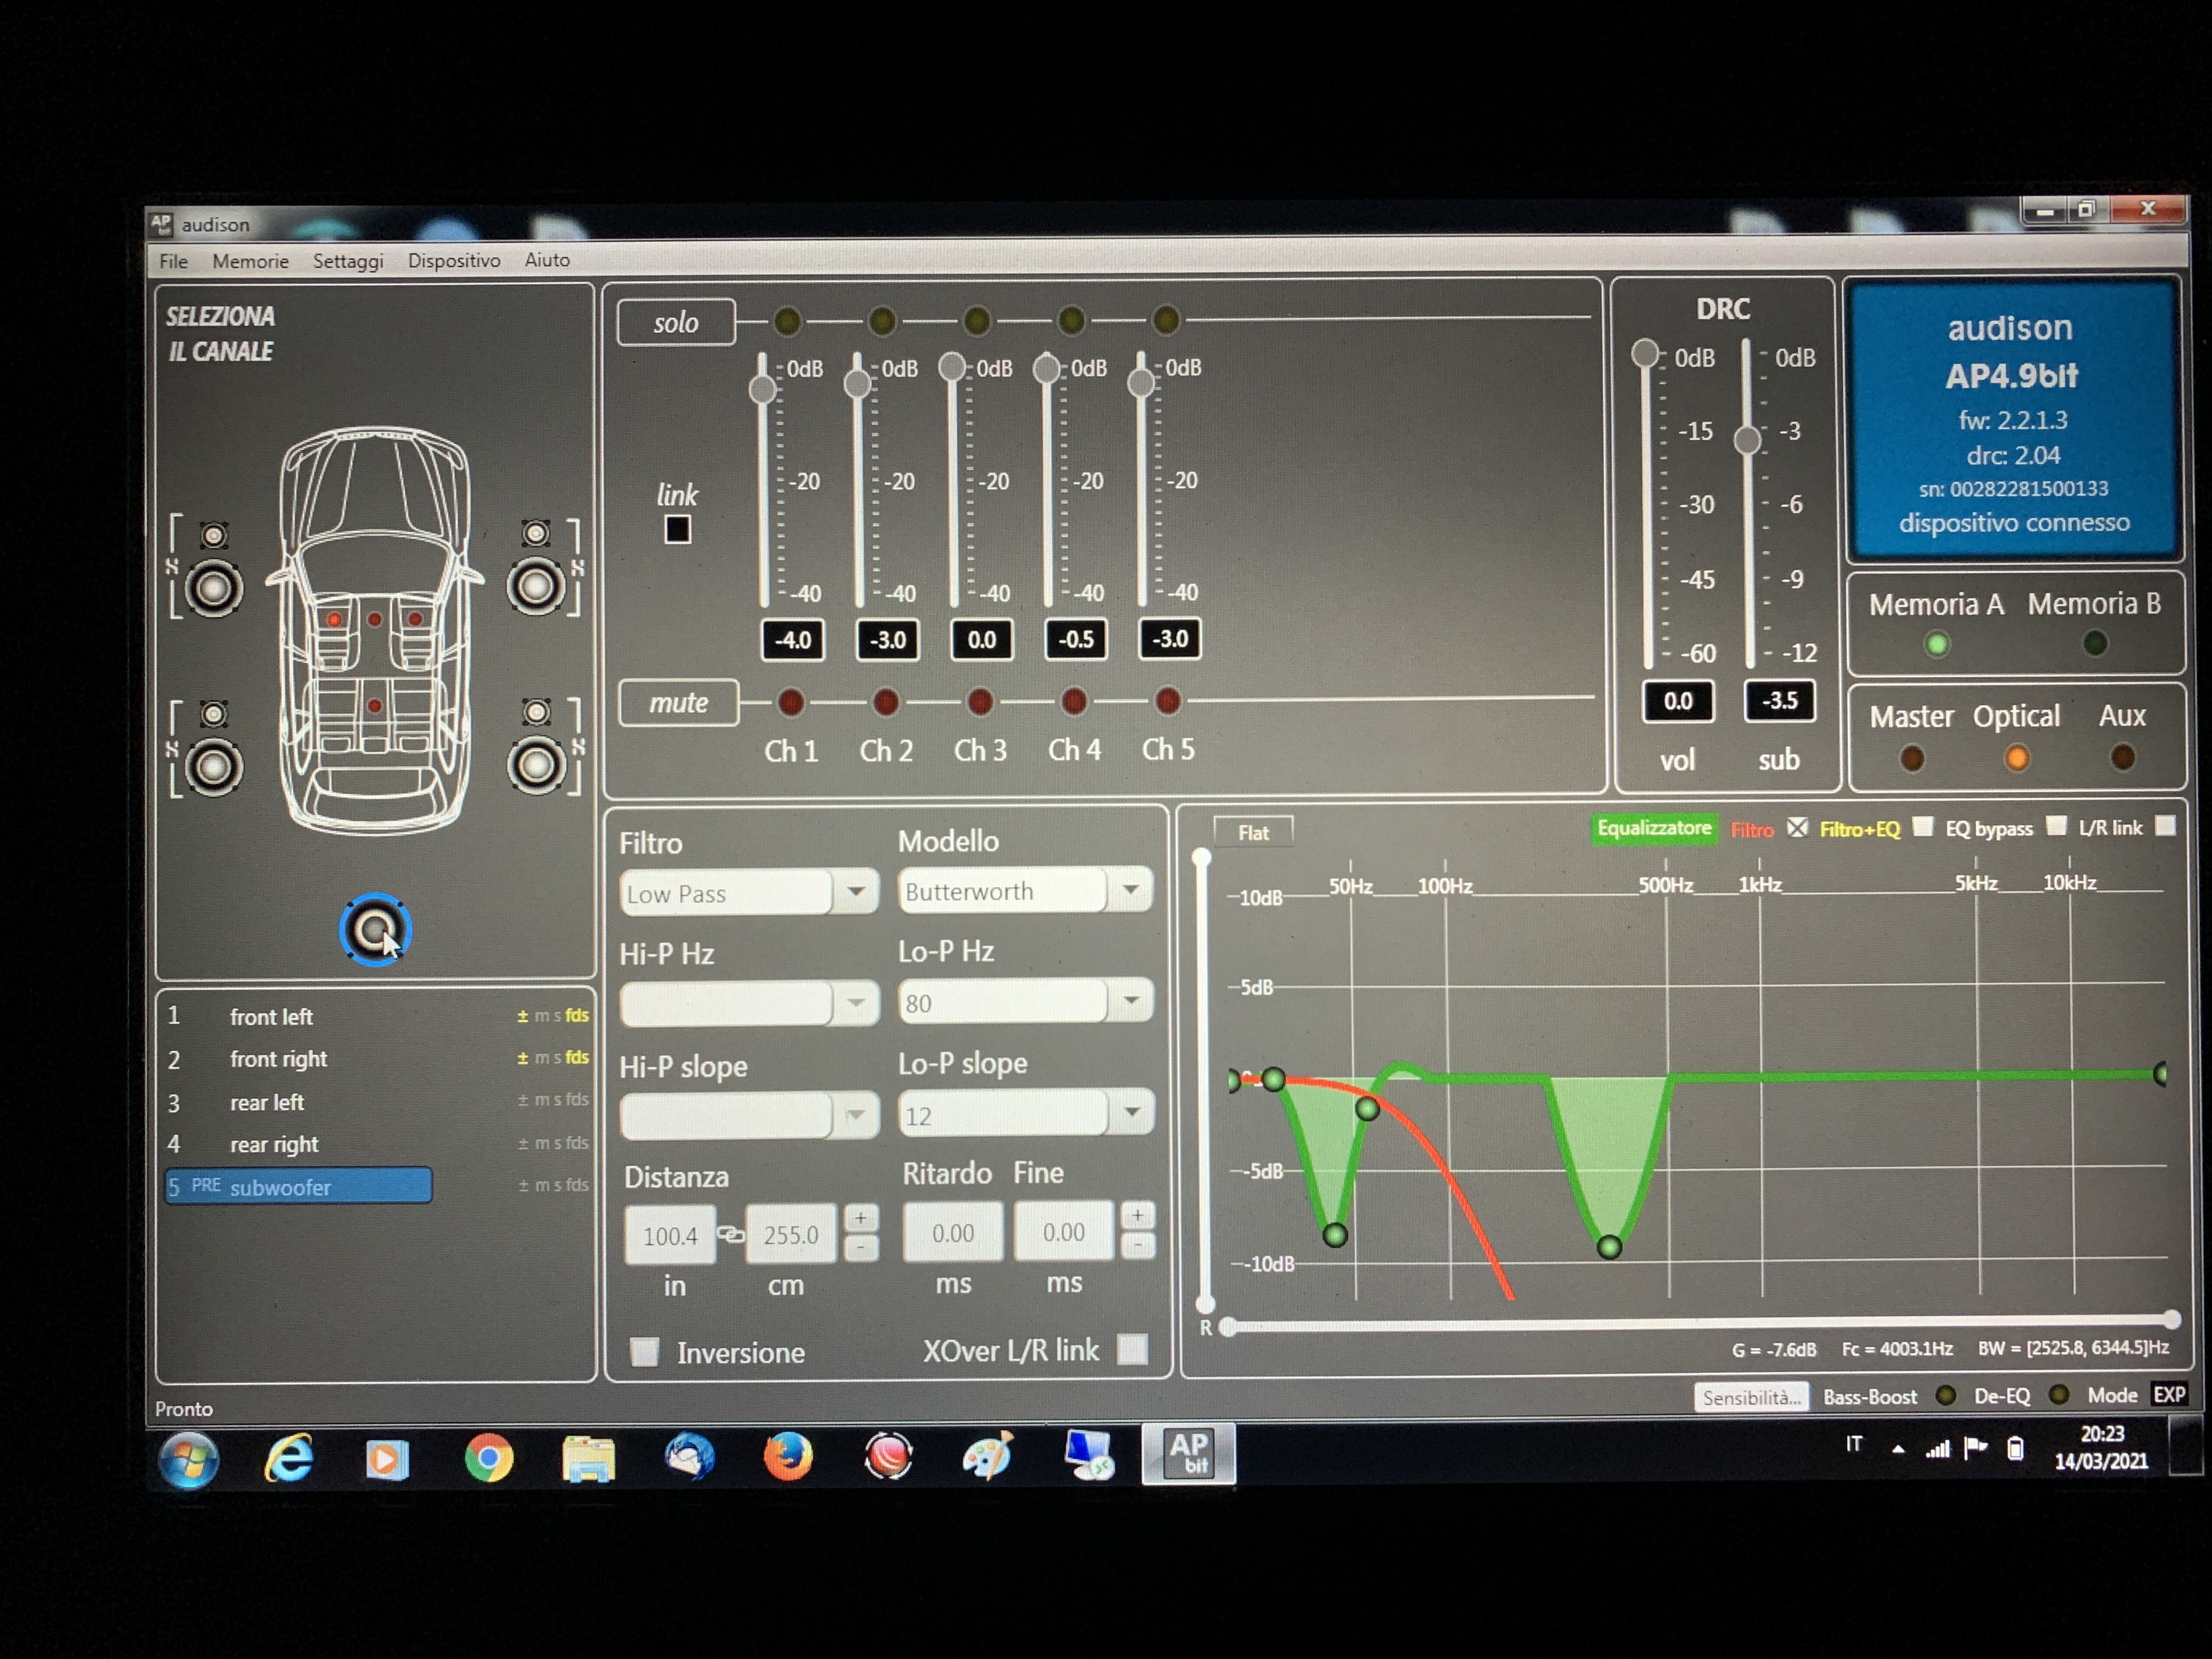Open the Settaggi menu
2212x1659 pixels.
(x=348, y=261)
